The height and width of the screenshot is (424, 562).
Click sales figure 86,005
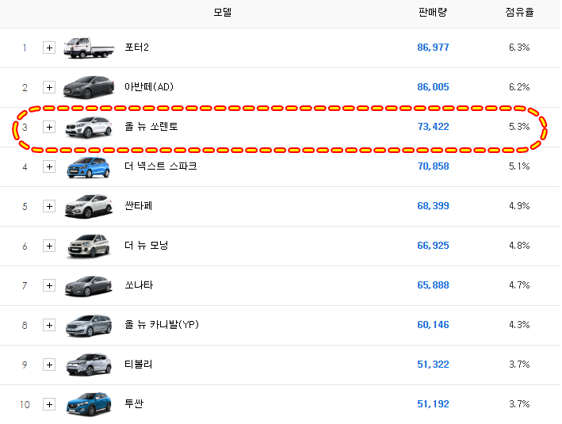tap(433, 87)
